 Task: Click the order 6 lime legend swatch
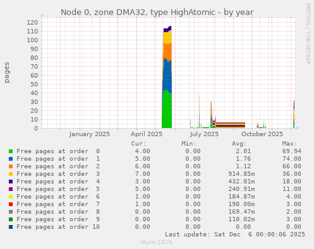pos(11,197)
